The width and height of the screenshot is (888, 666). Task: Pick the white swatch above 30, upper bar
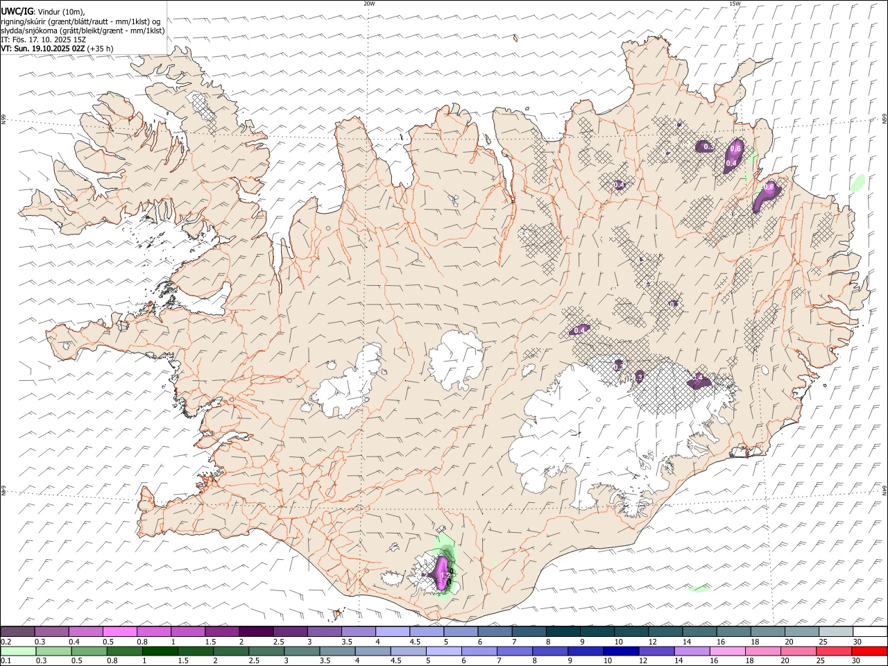tap(870, 631)
